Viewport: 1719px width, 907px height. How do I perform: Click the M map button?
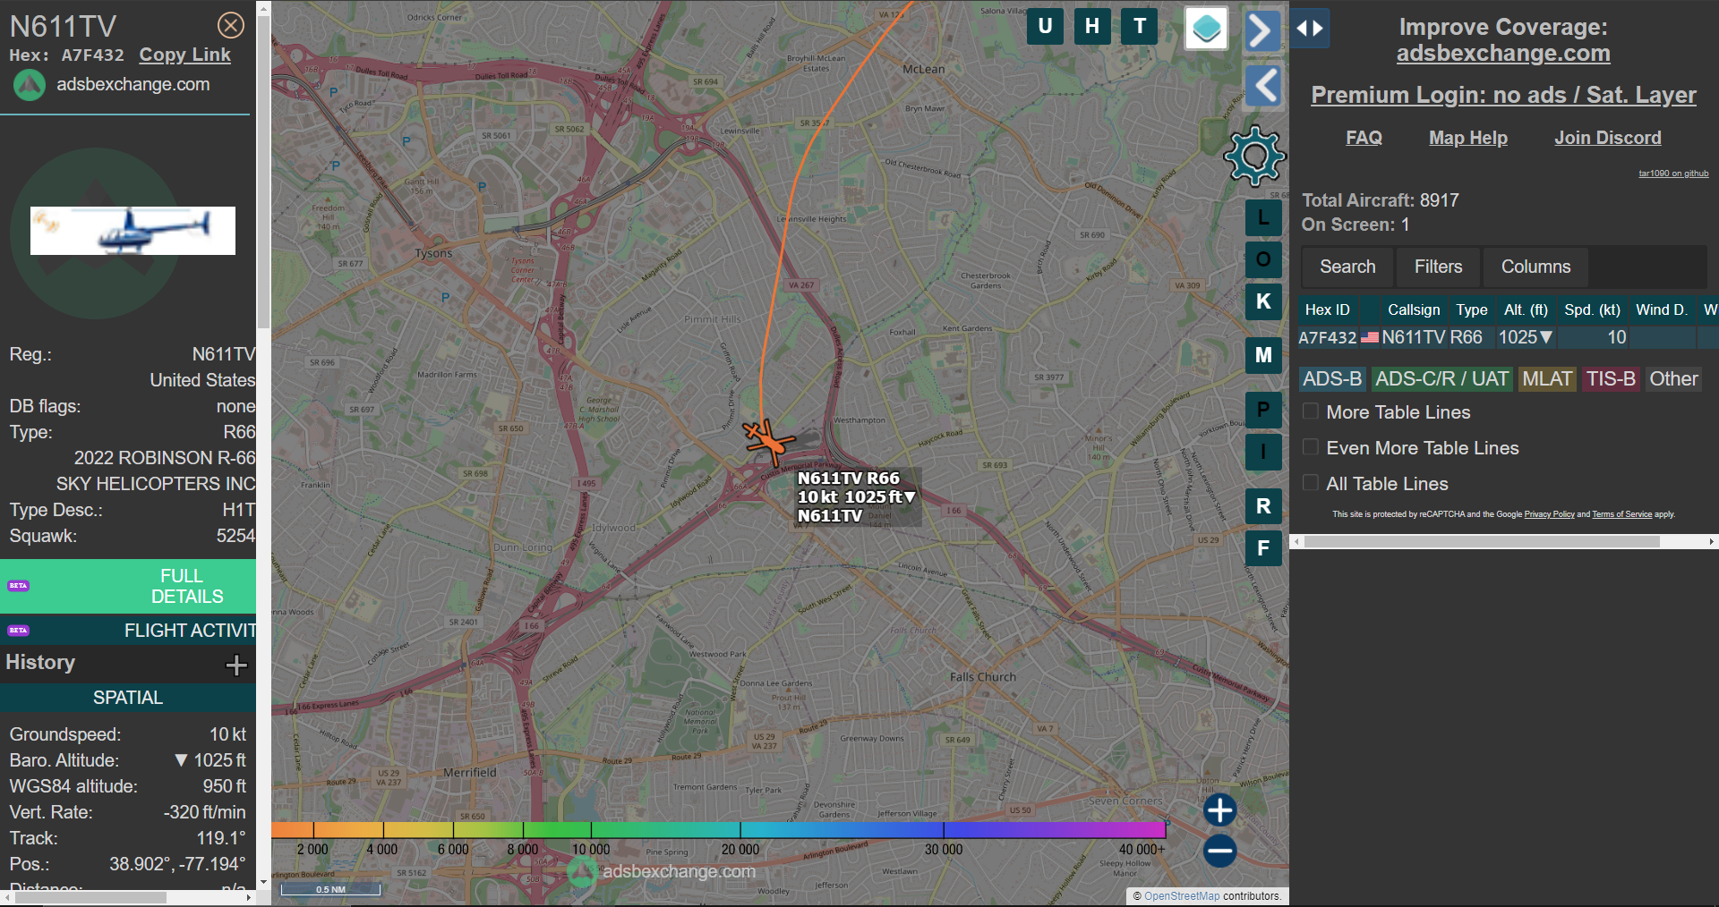coord(1263,355)
